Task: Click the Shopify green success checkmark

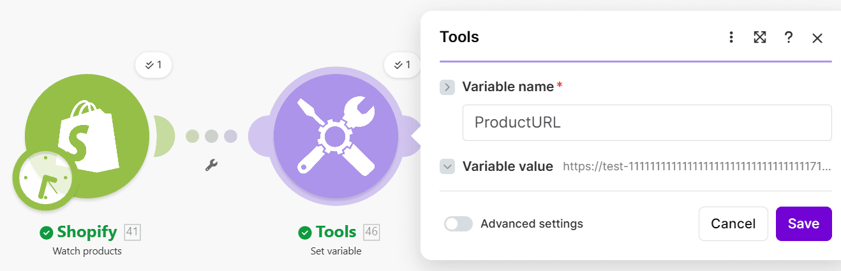Action: 46,232
